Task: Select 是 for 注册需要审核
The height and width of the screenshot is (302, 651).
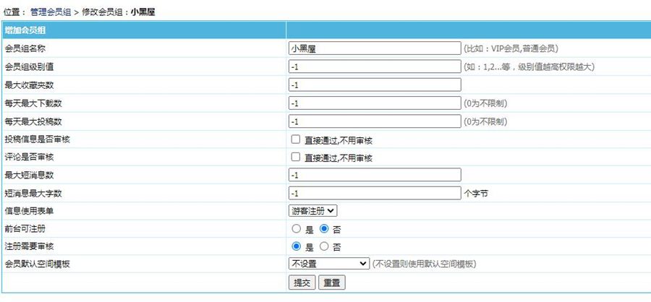Action: [296, 246]
